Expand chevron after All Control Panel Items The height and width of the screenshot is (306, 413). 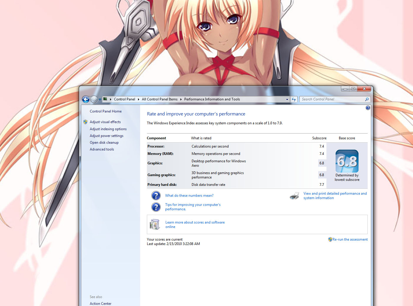[x=181, y=99]
